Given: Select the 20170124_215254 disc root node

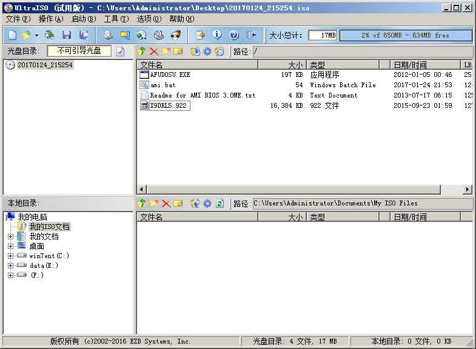Looking at the screenshot, I should (45, 65).
